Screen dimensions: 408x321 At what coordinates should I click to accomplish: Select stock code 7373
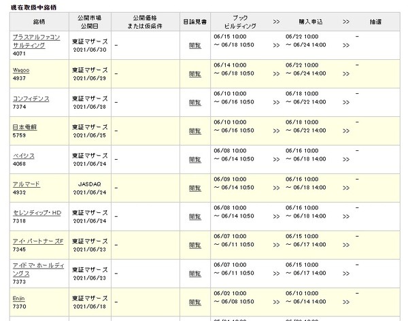(x=19, y=282)
